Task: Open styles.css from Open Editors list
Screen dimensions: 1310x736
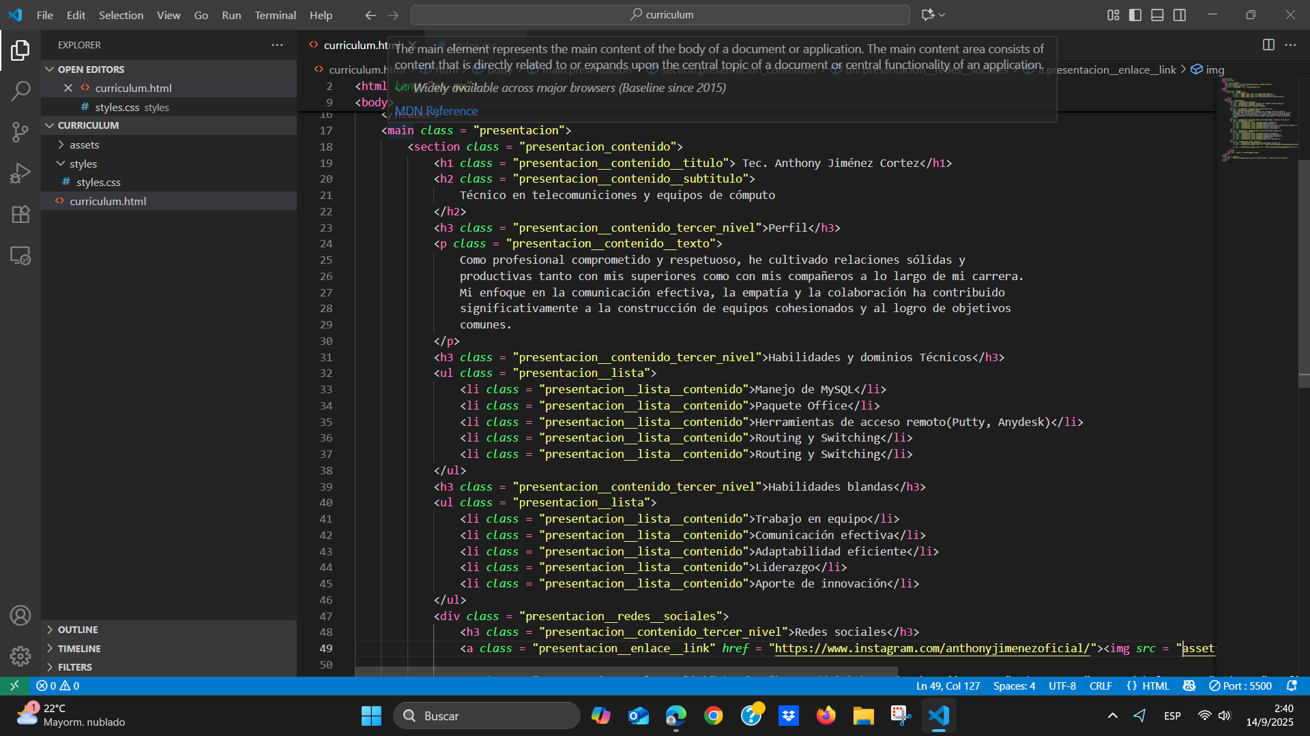Action: pyautogui.click(x=117, y=107)
